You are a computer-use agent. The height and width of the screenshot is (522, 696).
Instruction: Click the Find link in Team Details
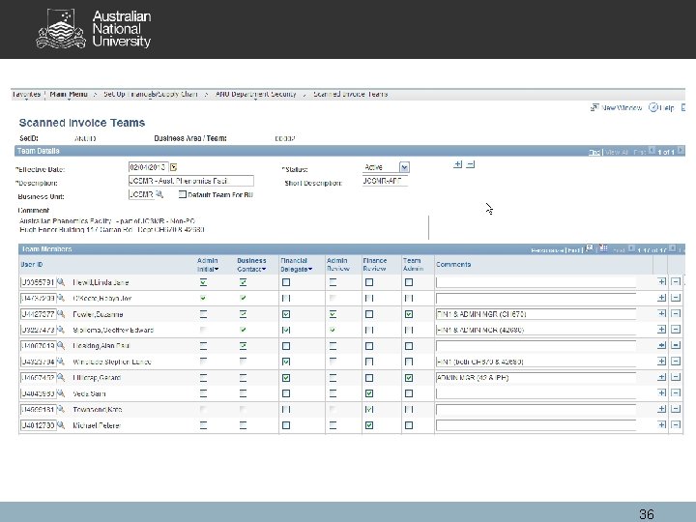pos(594,153)
